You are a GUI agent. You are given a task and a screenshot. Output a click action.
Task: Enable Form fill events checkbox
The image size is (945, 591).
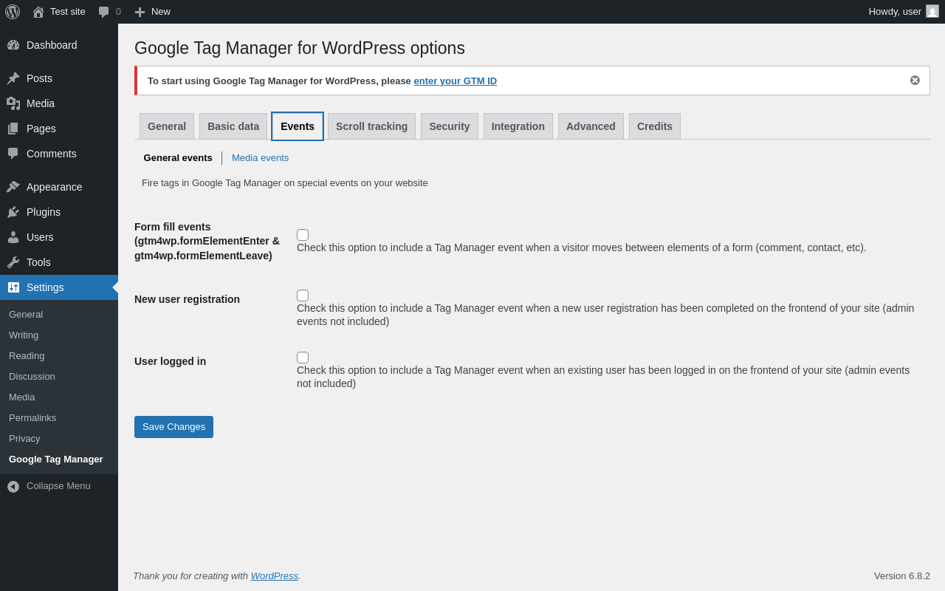click(x=303, y=235)
